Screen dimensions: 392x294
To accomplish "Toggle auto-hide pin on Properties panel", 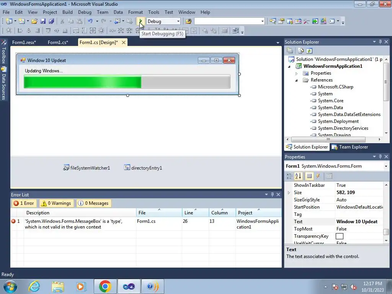I will coord(380,157).
